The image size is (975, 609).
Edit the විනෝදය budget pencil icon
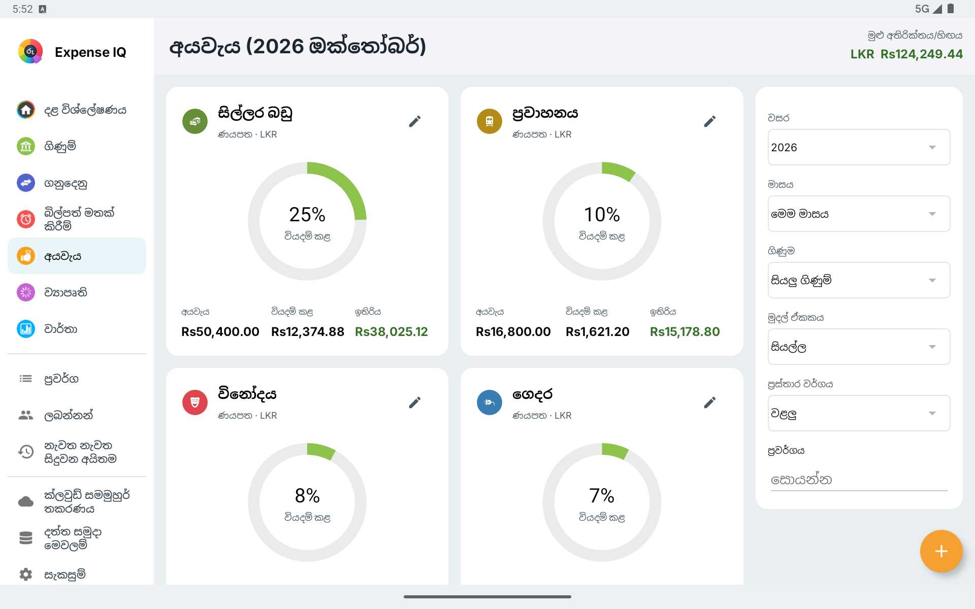click(x=415, y=402)
